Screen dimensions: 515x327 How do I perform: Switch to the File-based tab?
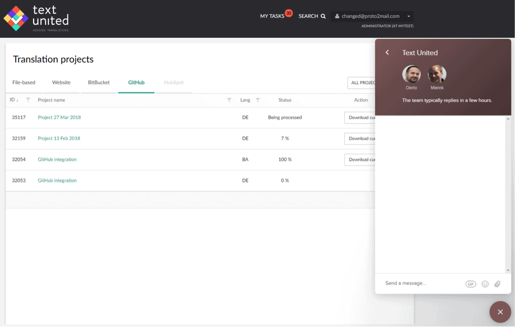24,83
